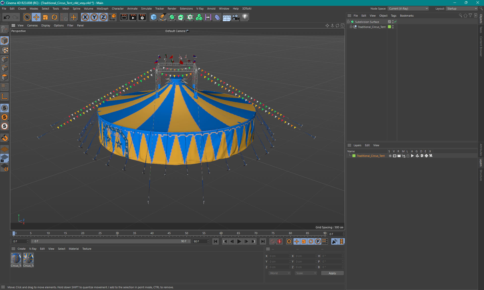Select first Circus_Te material thumbnail
The width and height of the screenshot is (484, 290).
16,258
